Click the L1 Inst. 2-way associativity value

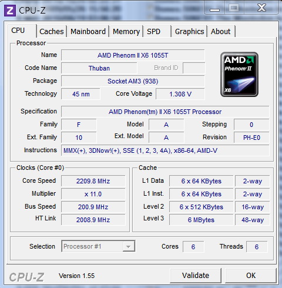(x=253, y=194)
